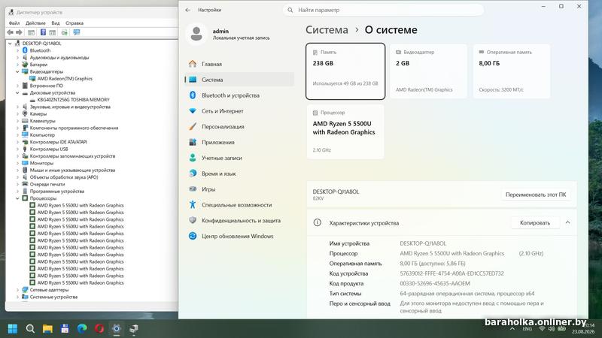Open Главная home icon in Settings sidebar

(x=193, y=64)
